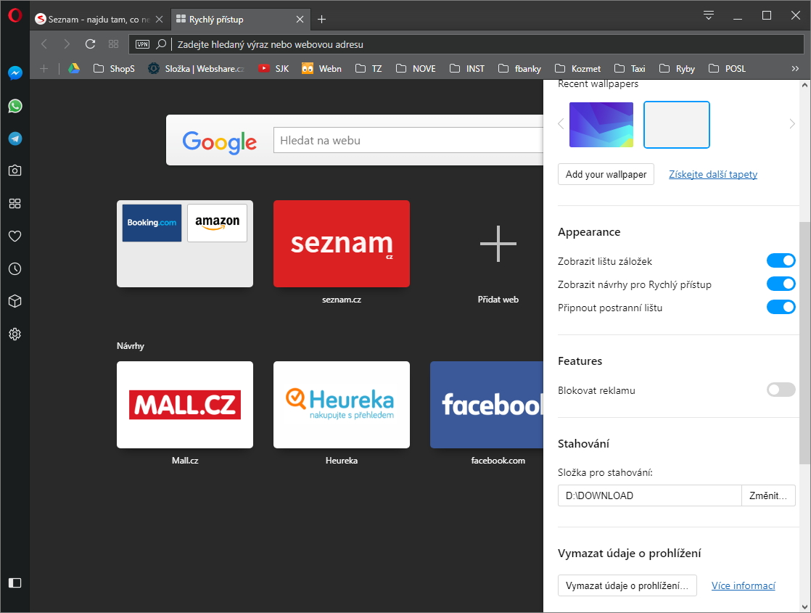The image size is (811, 613).
Task: Open a new tab with the plus button
Action: pyautogui.click(x=321, y=19)
